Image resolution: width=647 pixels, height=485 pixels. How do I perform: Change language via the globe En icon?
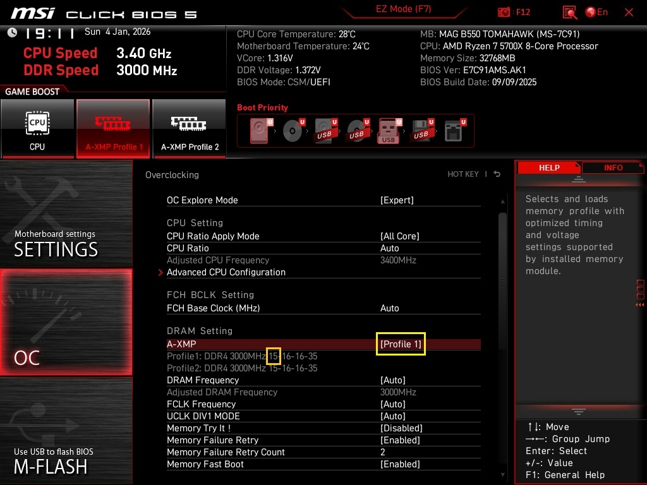coord(596,12)
